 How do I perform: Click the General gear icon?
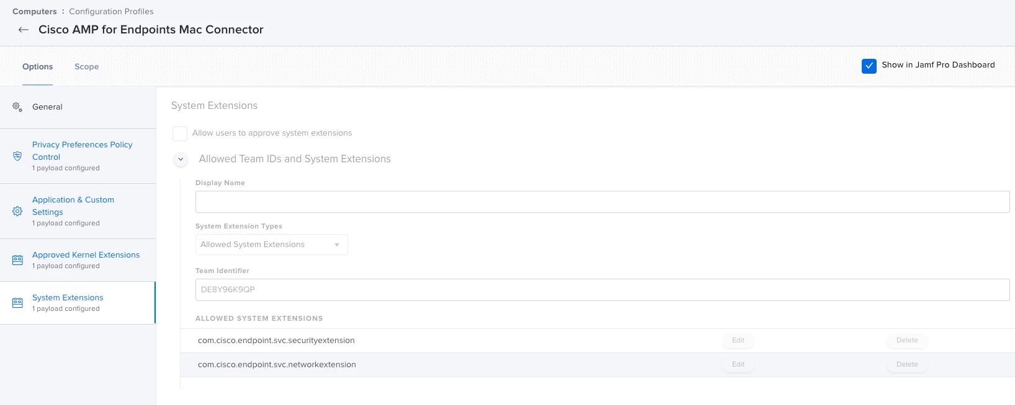17,107
